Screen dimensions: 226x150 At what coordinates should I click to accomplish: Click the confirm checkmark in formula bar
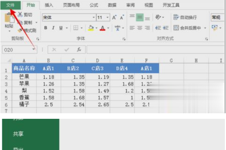coord(67,50)
